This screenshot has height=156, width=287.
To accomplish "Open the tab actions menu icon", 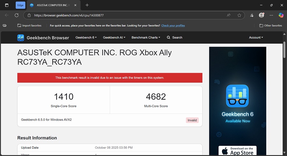I will 7,5.
